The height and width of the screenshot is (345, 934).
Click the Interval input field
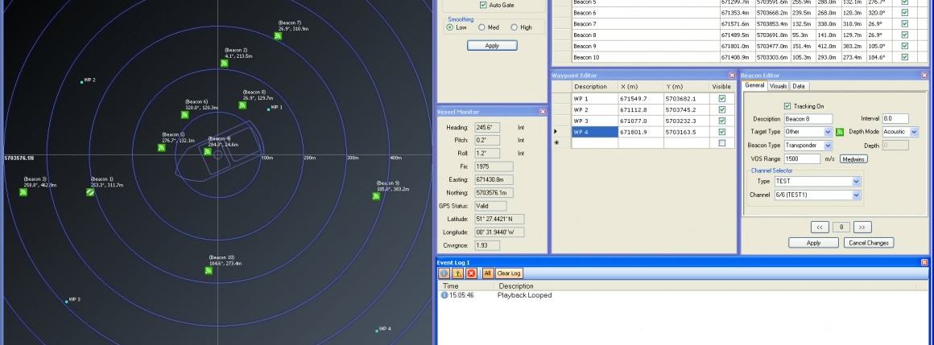tap(896, 119)
